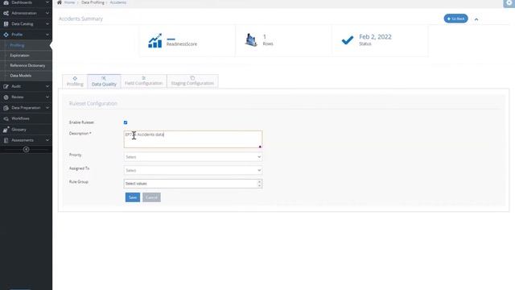Click the Ruleset Configuration heading

coord(93,104)
